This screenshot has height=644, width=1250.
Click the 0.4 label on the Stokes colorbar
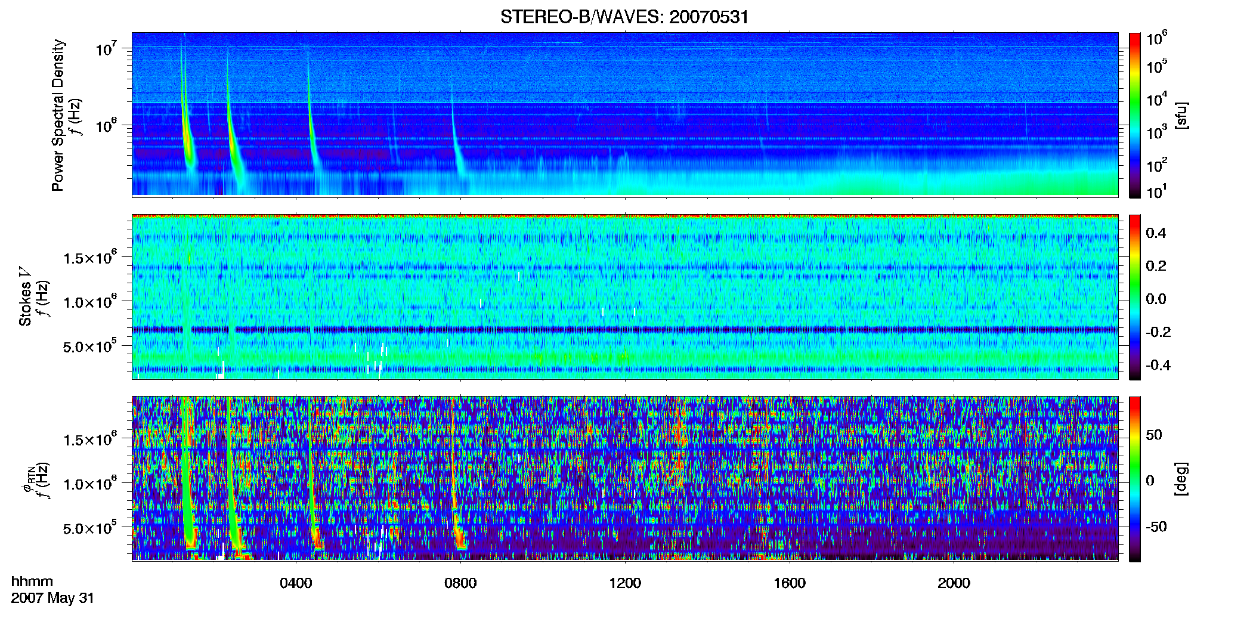(1156, 233)
